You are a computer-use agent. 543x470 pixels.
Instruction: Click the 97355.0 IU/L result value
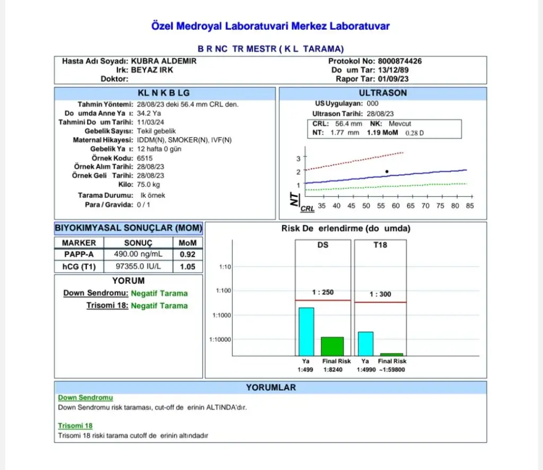pyautogui.click(x=138, y=266)
